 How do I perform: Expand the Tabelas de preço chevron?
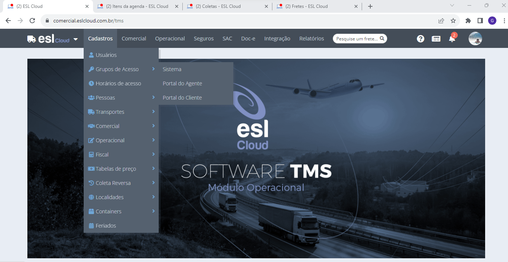(x=153, y=168)
